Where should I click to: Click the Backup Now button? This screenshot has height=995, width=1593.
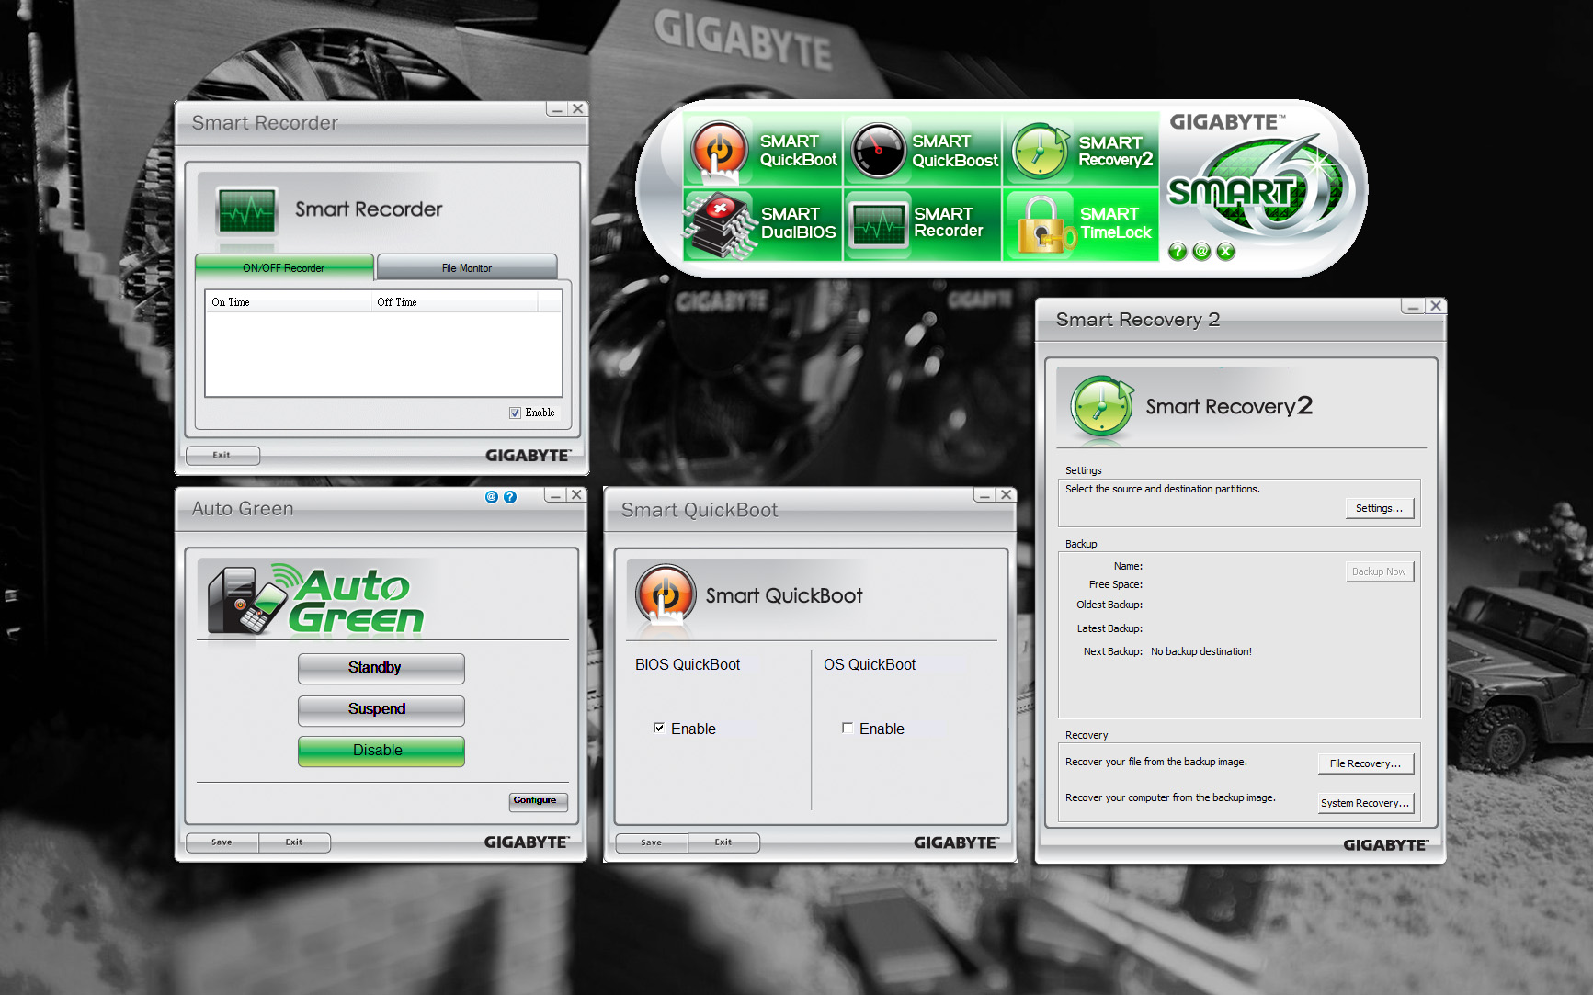pyautogui.click(x=1379, y=571)
